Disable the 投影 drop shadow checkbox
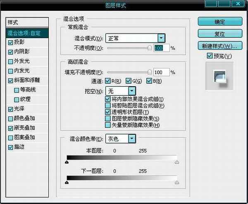248x204 pixels. click(10, 42)
